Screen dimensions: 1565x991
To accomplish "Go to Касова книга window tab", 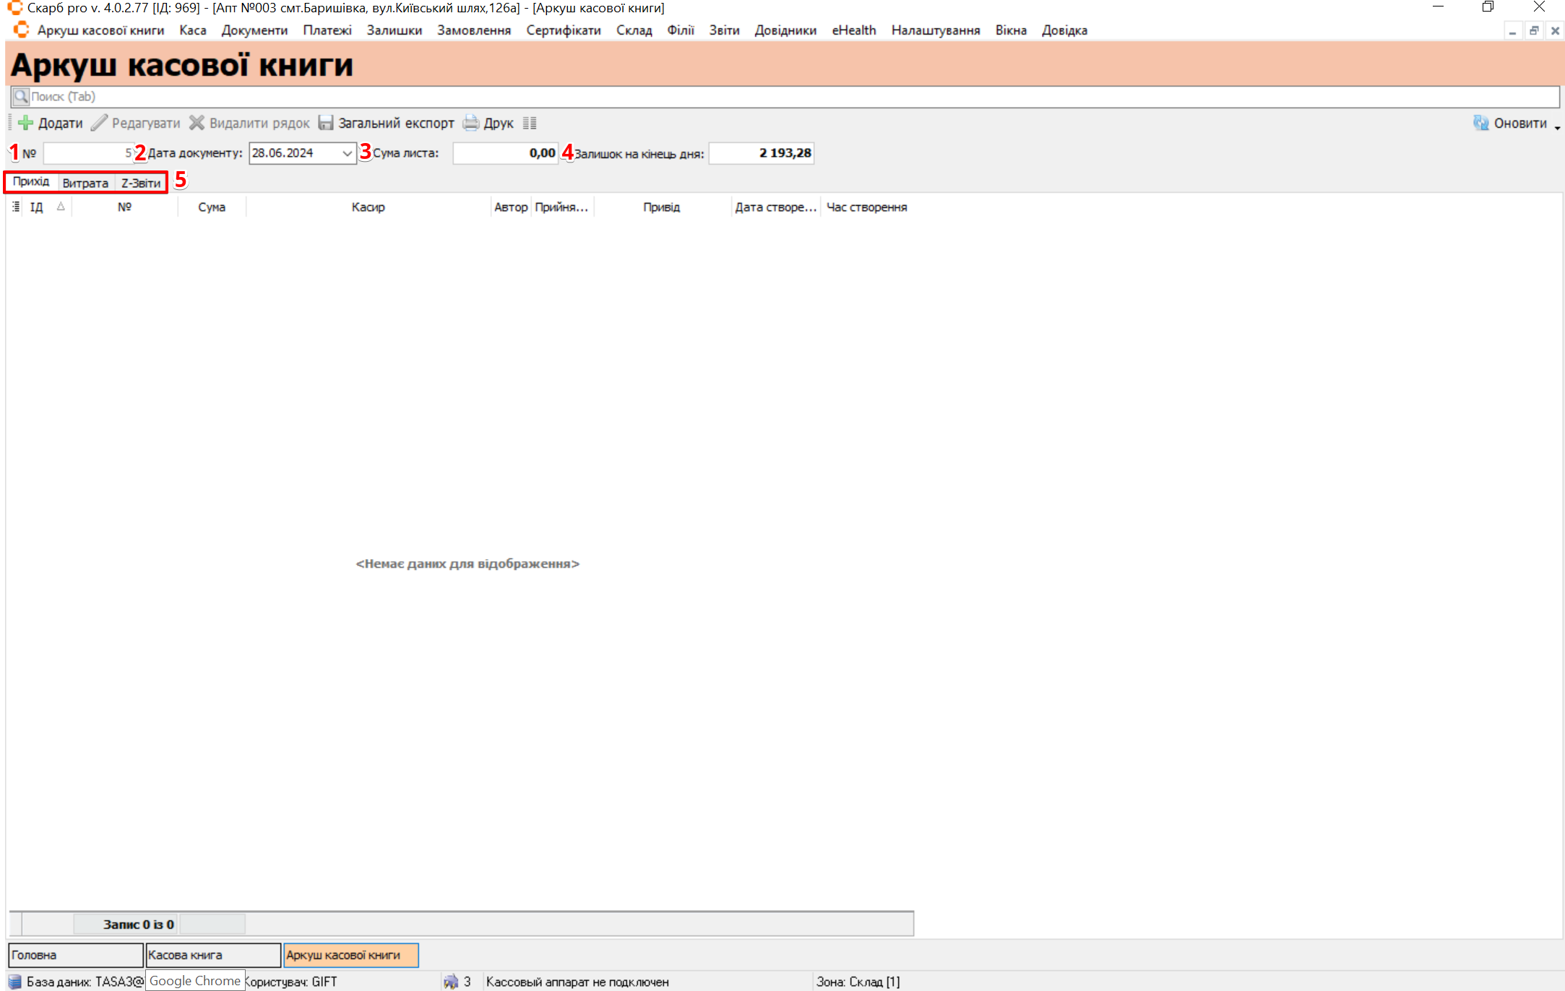I will pyautogui.click(x=212, y=954).
